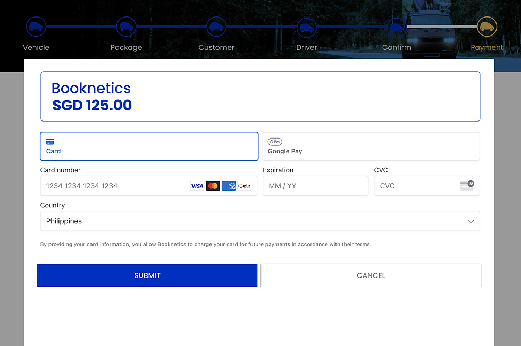Click the CVC card hint icon

(467, 185)
